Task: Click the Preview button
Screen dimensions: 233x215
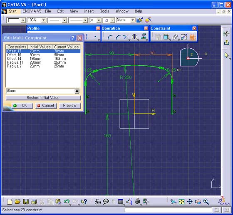Action: 70,106
